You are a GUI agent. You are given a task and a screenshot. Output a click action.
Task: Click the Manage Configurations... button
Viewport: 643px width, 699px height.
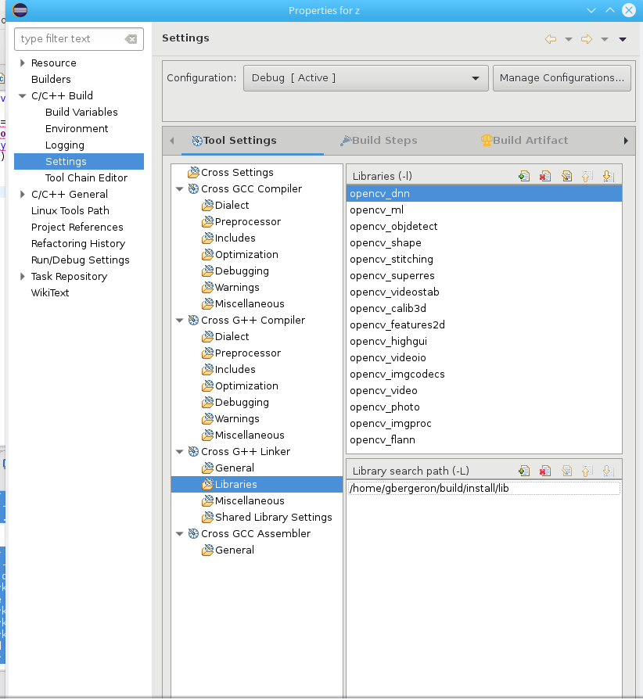[562, 78]
